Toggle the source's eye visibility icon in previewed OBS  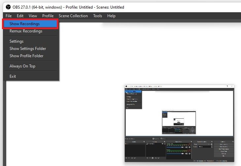click(x=162, y=144)
